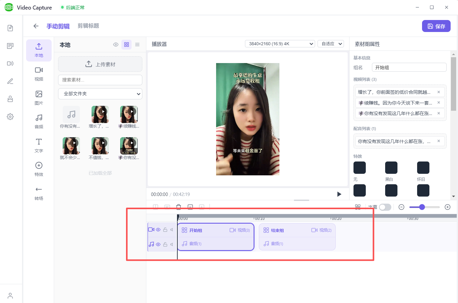Image resolution: width=458 pixels, height=303 pixels.
Task: Open the user profile icon at bottom
Action: 10,296
